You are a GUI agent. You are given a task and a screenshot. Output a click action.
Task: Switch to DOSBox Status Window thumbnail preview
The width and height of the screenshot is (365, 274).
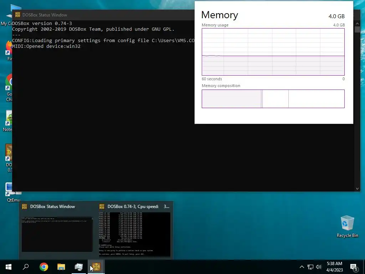click(x=57, y=234)
